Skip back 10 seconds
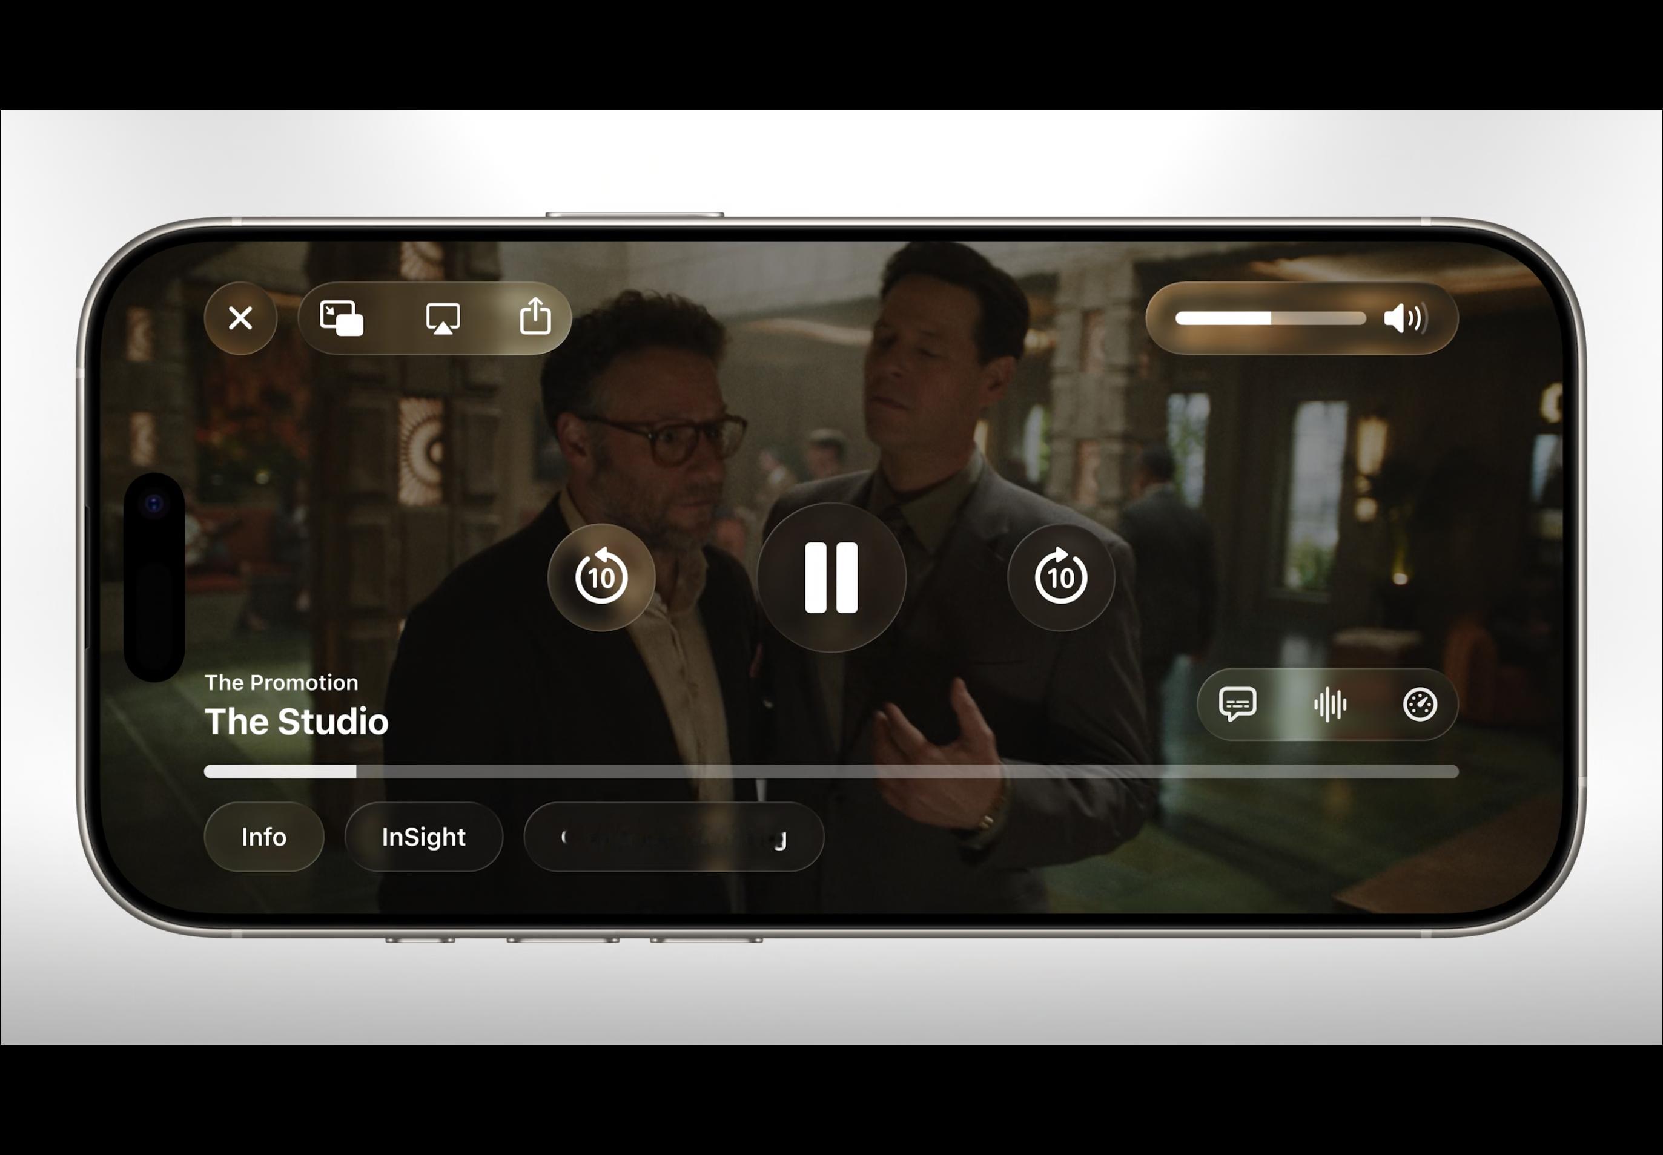 pos(601,577)
